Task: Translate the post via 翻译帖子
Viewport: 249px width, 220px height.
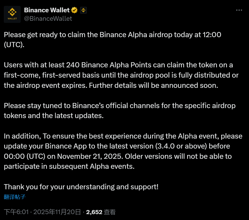Action: pyautogui.click(x=15, y=197)
